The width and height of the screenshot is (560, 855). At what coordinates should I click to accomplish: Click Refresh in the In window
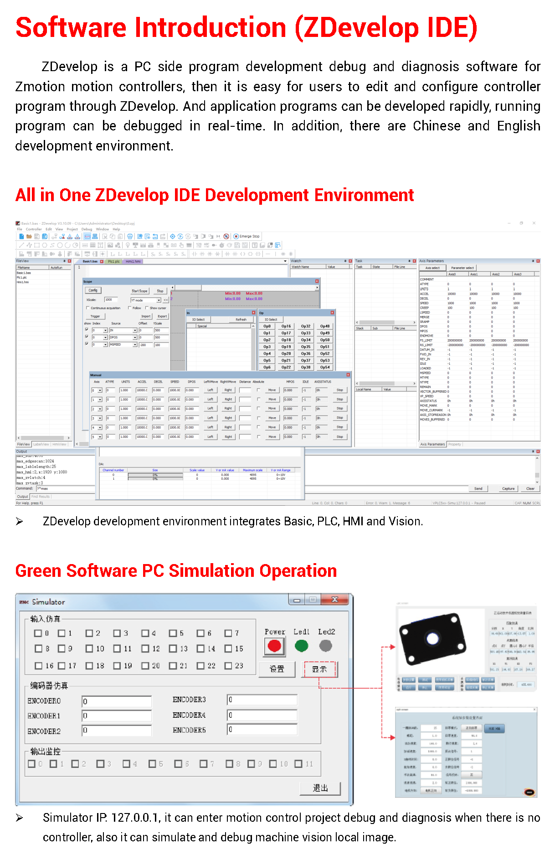[241, 320]
